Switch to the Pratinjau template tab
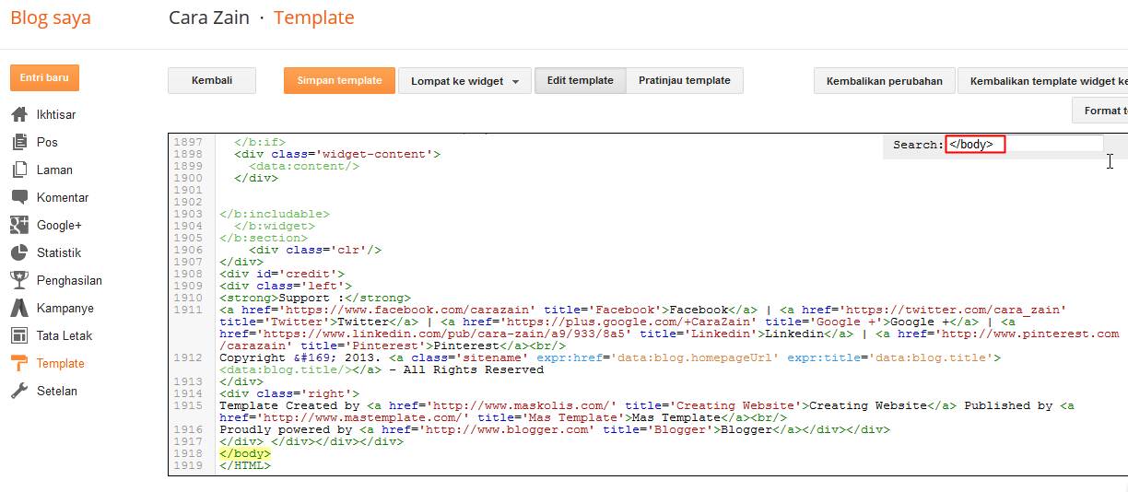The image size is (1128, 492). point(684,80)
